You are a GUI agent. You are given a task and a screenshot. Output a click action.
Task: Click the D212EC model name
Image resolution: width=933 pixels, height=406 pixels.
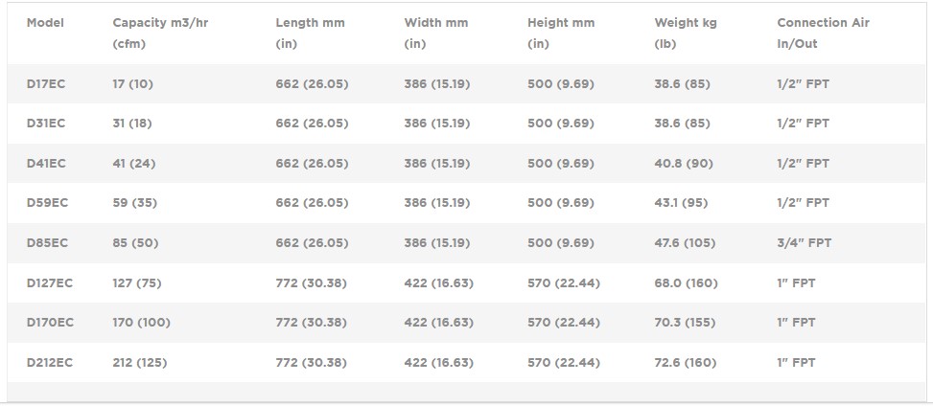[x=50, y=363]
